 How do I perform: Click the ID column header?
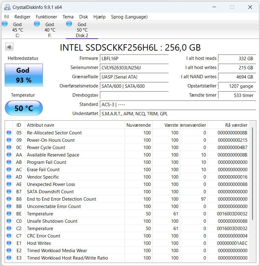[19, 125]
